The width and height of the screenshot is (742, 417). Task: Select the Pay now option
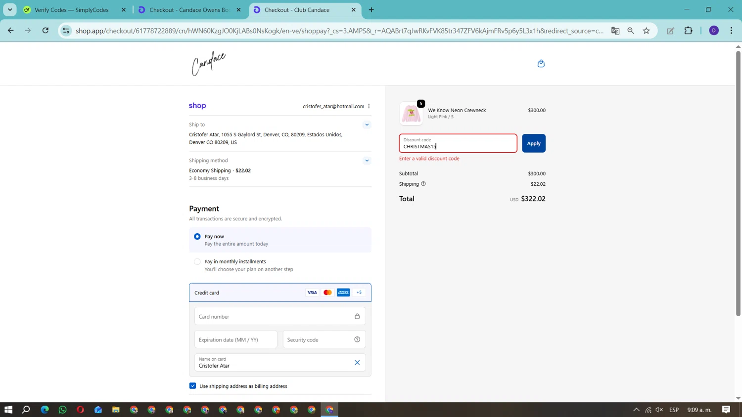(x=197, y=237)
